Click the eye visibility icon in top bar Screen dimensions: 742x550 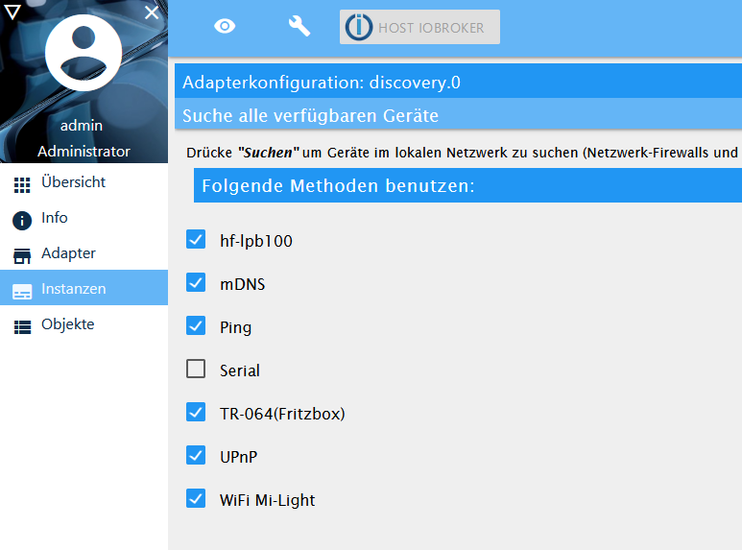225,27
